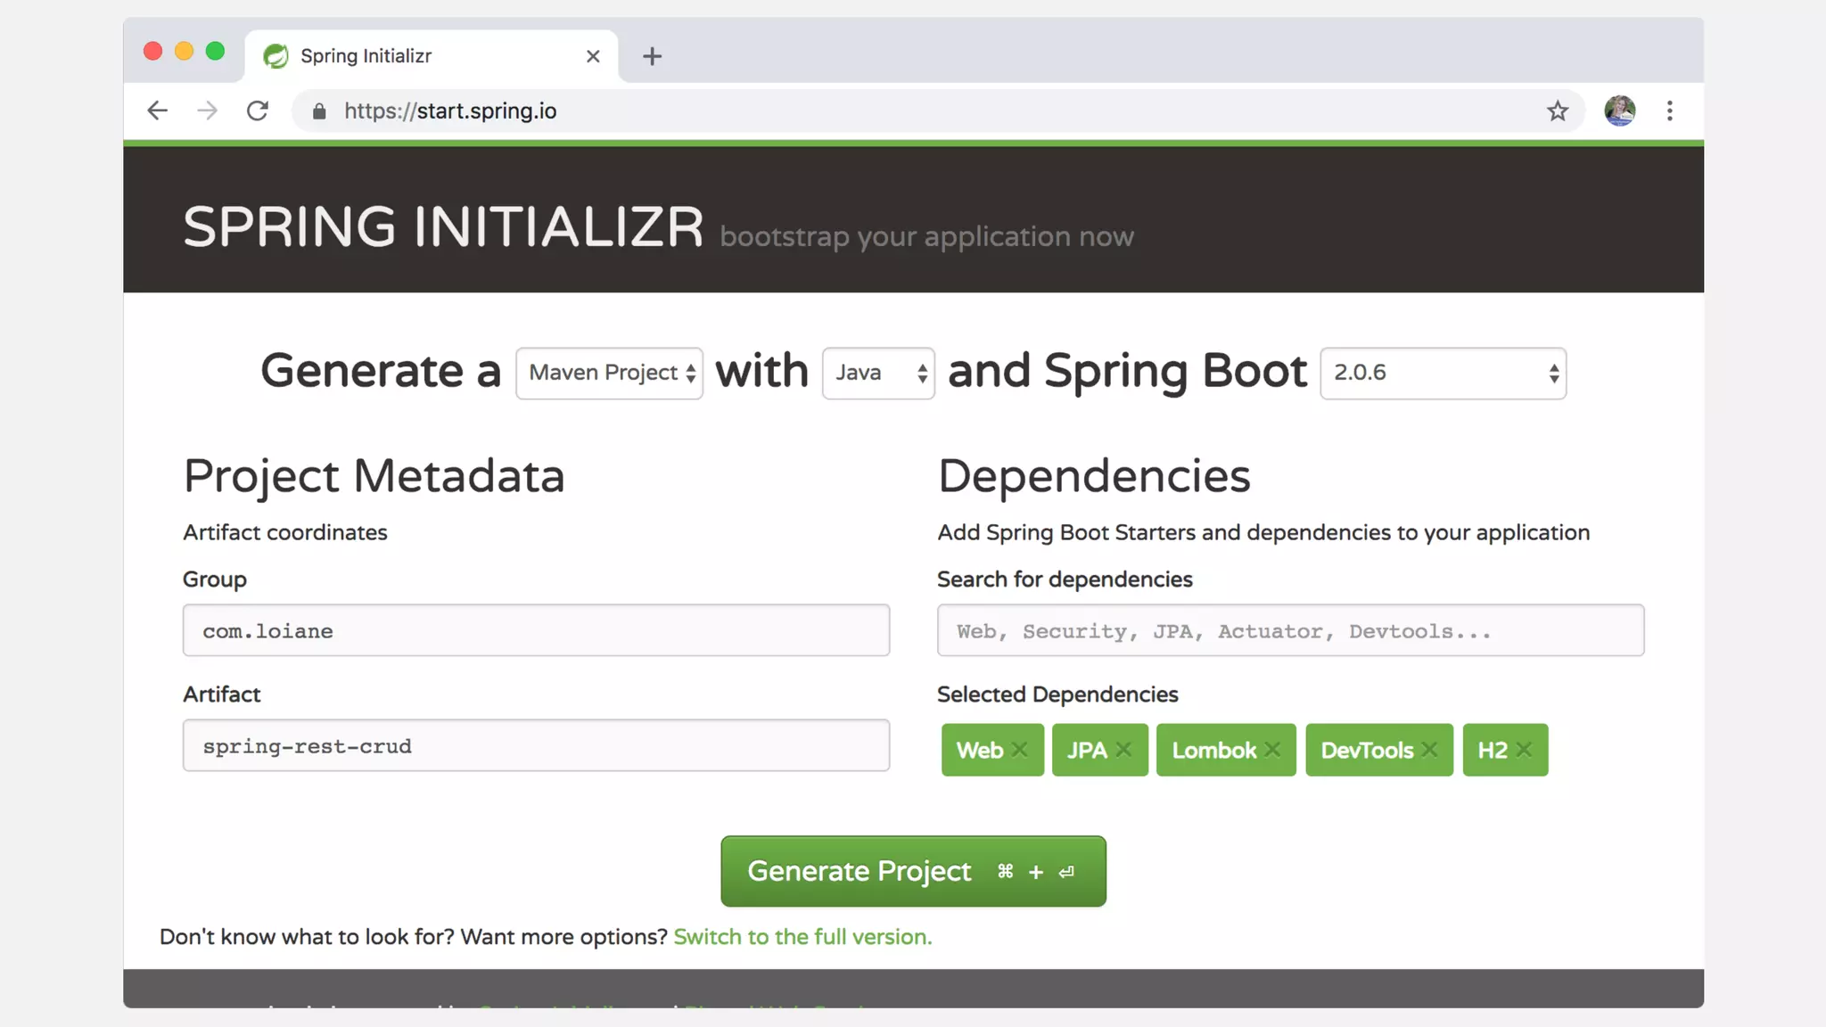Open the Maven Project type dropdown

click(x=609, y=373)
